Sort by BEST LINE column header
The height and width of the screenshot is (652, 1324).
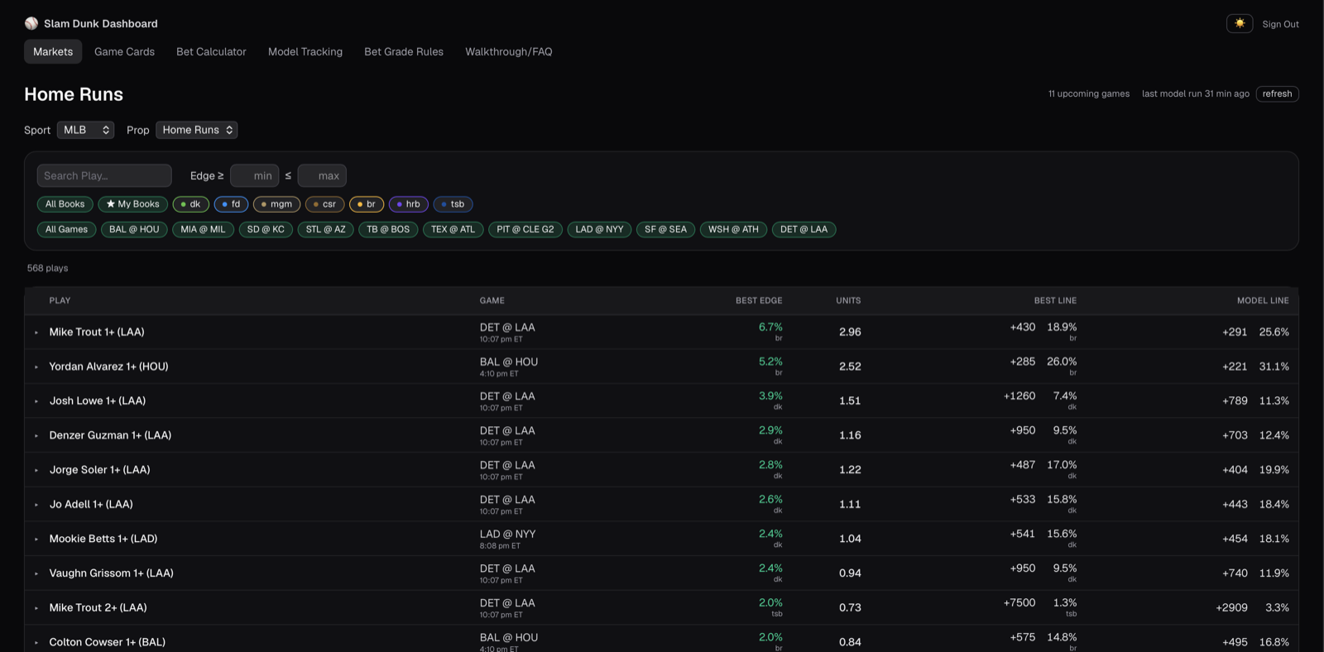(x=1055, y=300)
